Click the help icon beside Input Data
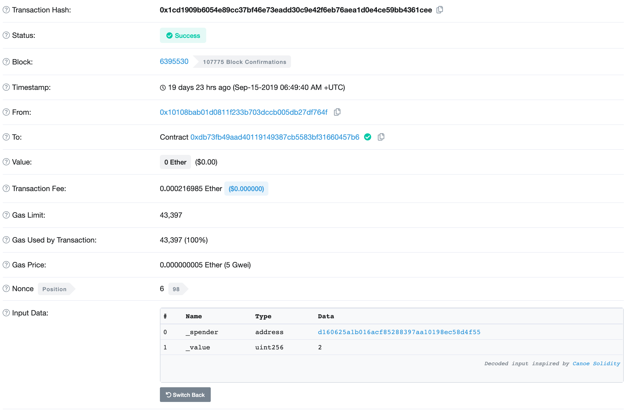This screenshot has height=411, width=630. click(6, 313)
